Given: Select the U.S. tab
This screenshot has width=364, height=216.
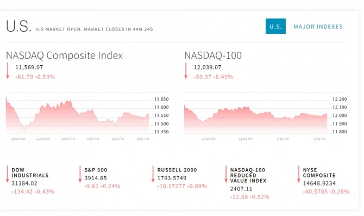Looking at the screenshot, I should coord(275,26).
